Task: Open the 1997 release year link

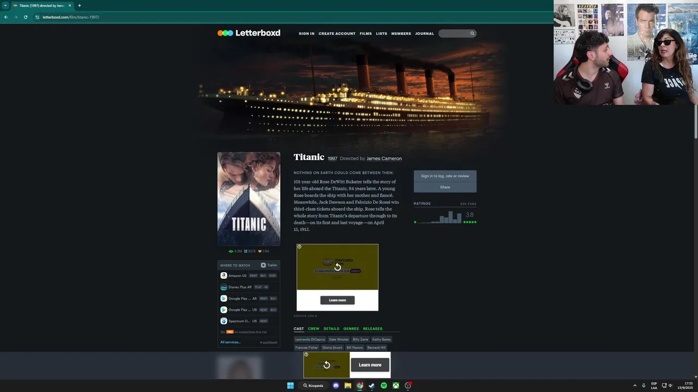Action: [x=332, y=158]
